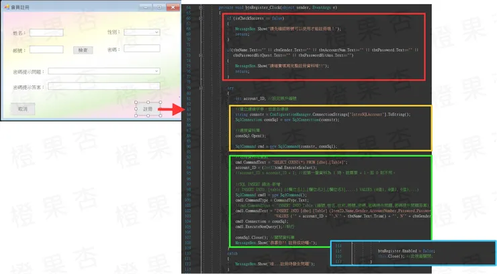
Task: Click the 'connSql.Open();' code line
Action: 251,136
